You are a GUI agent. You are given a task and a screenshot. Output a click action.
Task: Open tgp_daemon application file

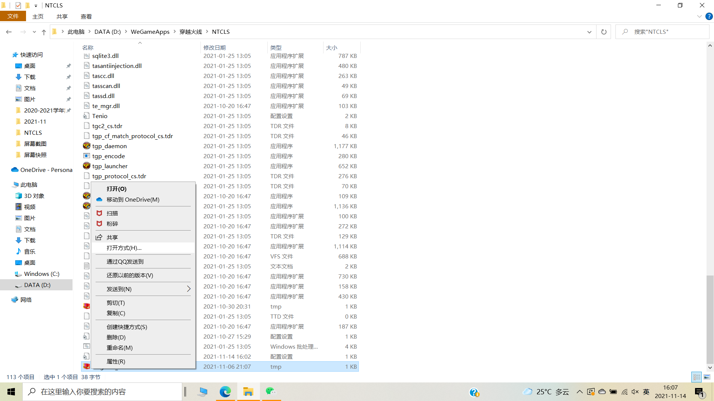(x=109, y=146)
